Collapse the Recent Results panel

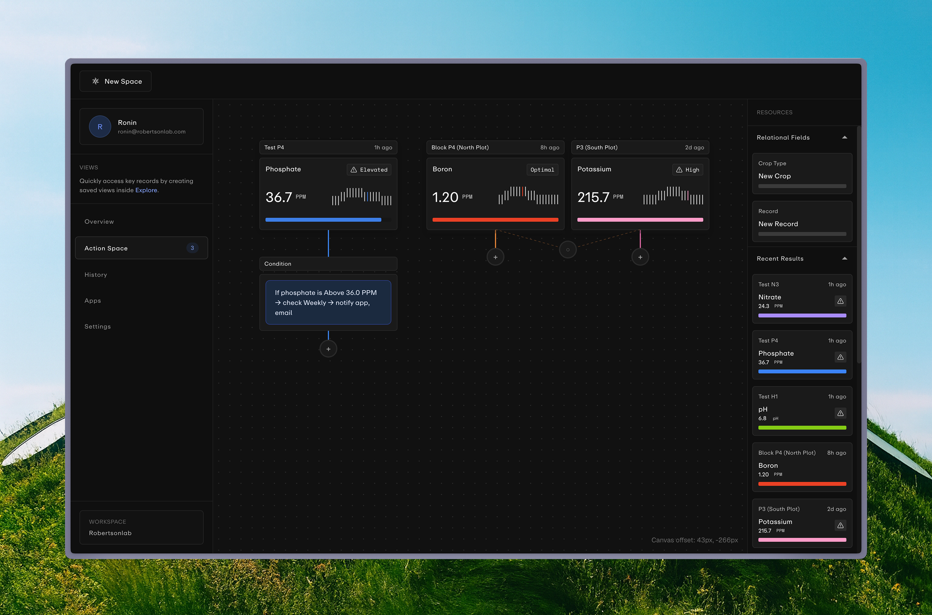(x=845, y=258)
